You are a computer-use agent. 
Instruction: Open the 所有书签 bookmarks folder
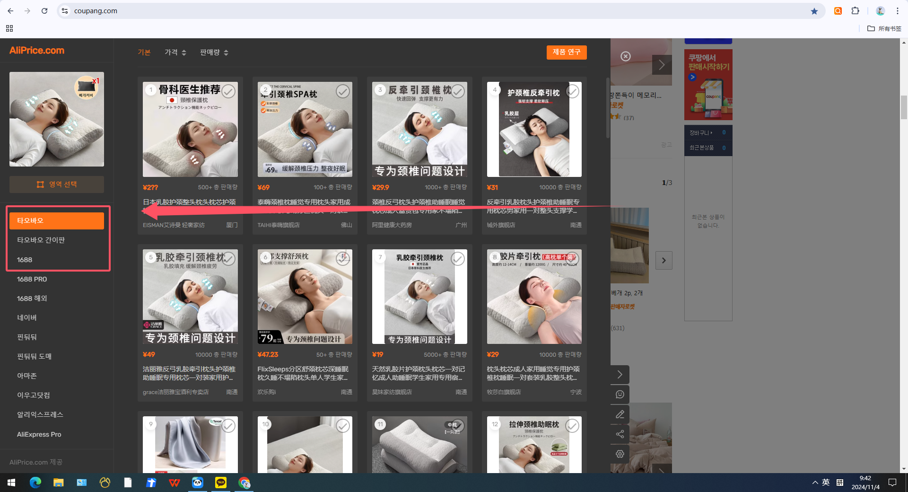point(884,28)
